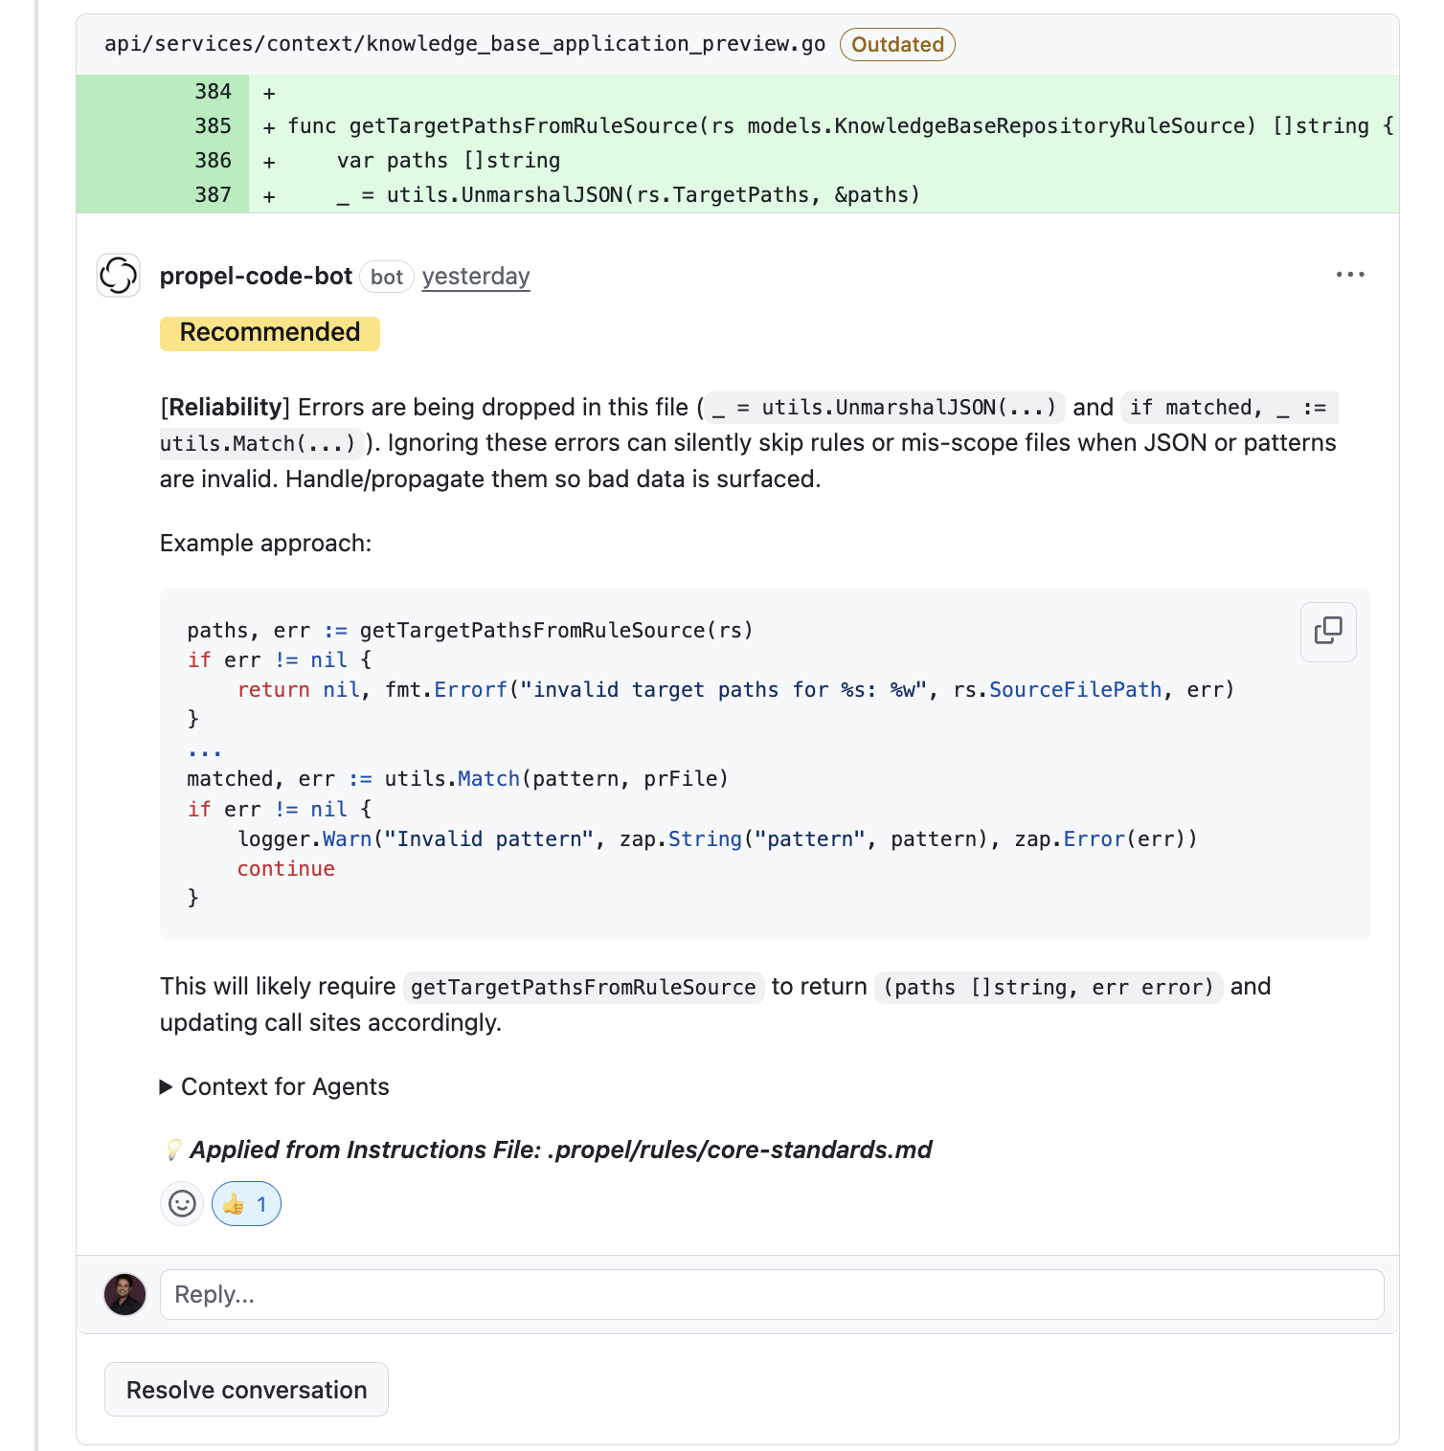Click the bot badge next to propel-code-bot
Viewport: 1444px width, 1451px height.
(x=386, y=276)
